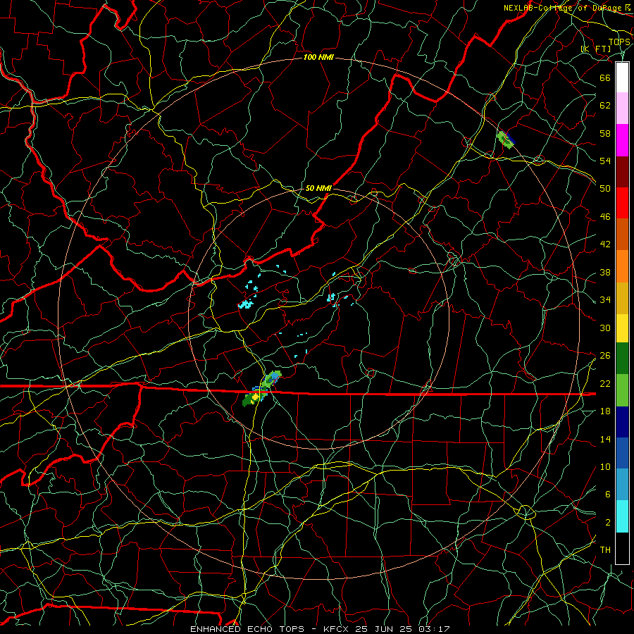Click the "100 NMI" range ring label
The width and height of the screenshot is (634, 634).
pyautogui.click(x=318, y=58)
